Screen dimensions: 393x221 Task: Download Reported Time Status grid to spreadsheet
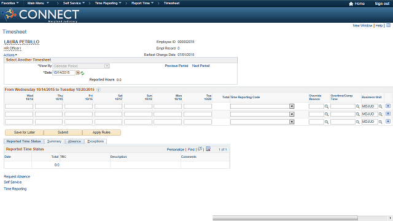point(208,149)
